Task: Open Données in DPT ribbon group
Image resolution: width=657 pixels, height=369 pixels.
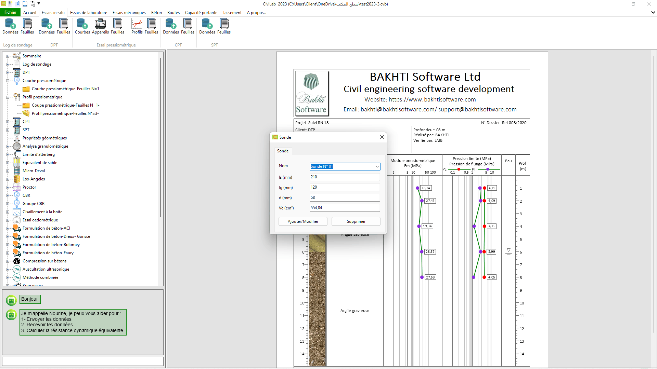Action: (x=47, y=26)
